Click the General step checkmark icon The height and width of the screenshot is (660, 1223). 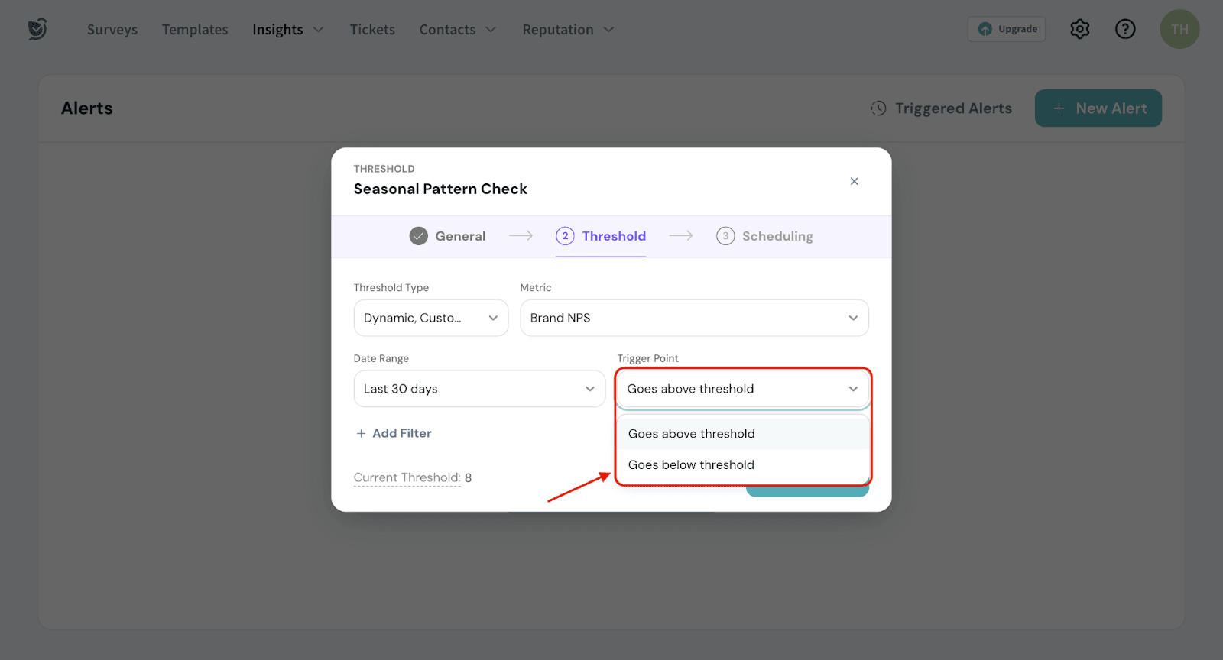[x=418, y=236]
